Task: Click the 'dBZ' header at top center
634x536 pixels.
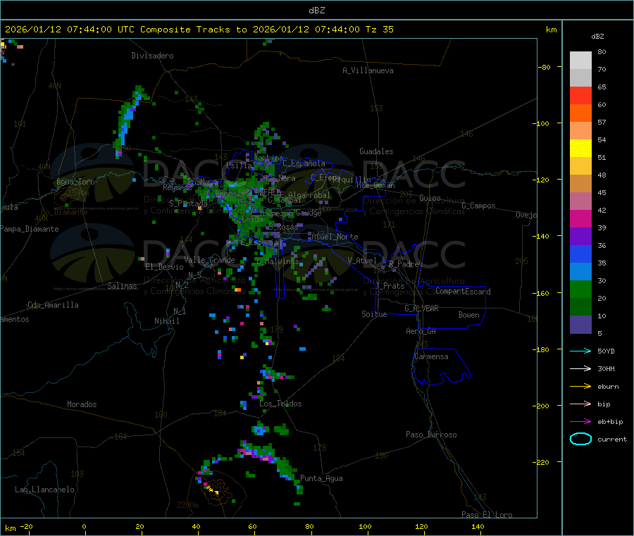Action: tap(316, 10)
